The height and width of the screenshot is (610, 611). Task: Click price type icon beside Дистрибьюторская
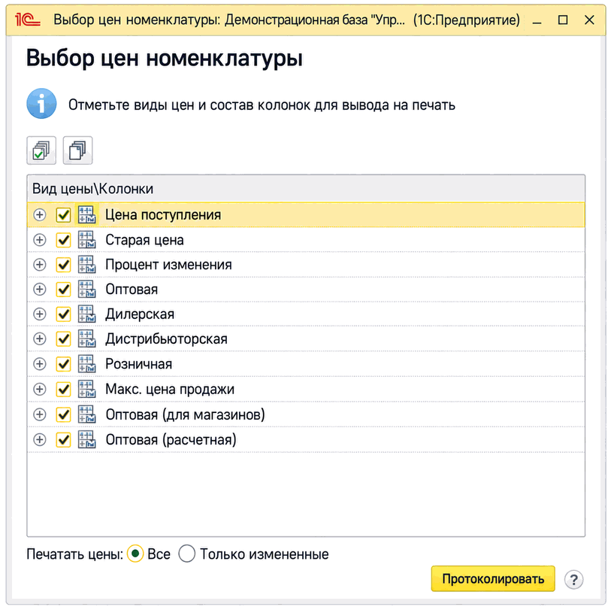pos(86,339)
